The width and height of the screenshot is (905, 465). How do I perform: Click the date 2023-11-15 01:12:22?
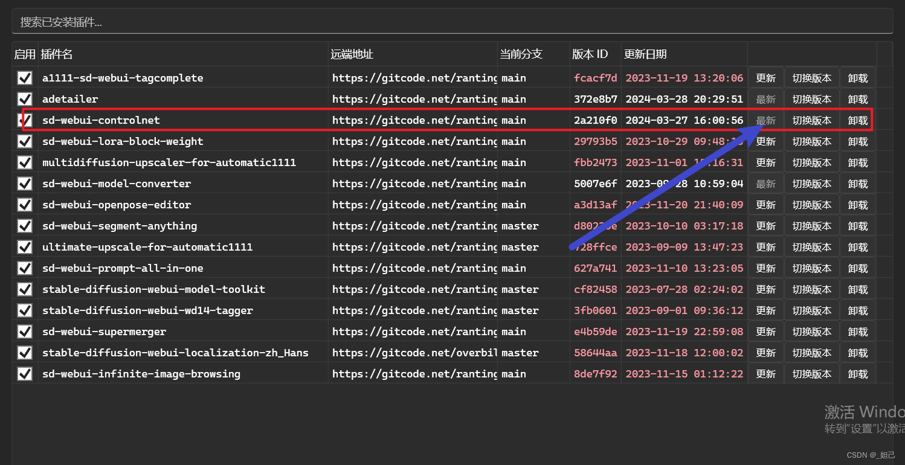tap(684, 374)
